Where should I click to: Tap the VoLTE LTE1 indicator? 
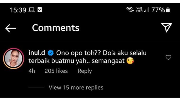tap(139, 10)
